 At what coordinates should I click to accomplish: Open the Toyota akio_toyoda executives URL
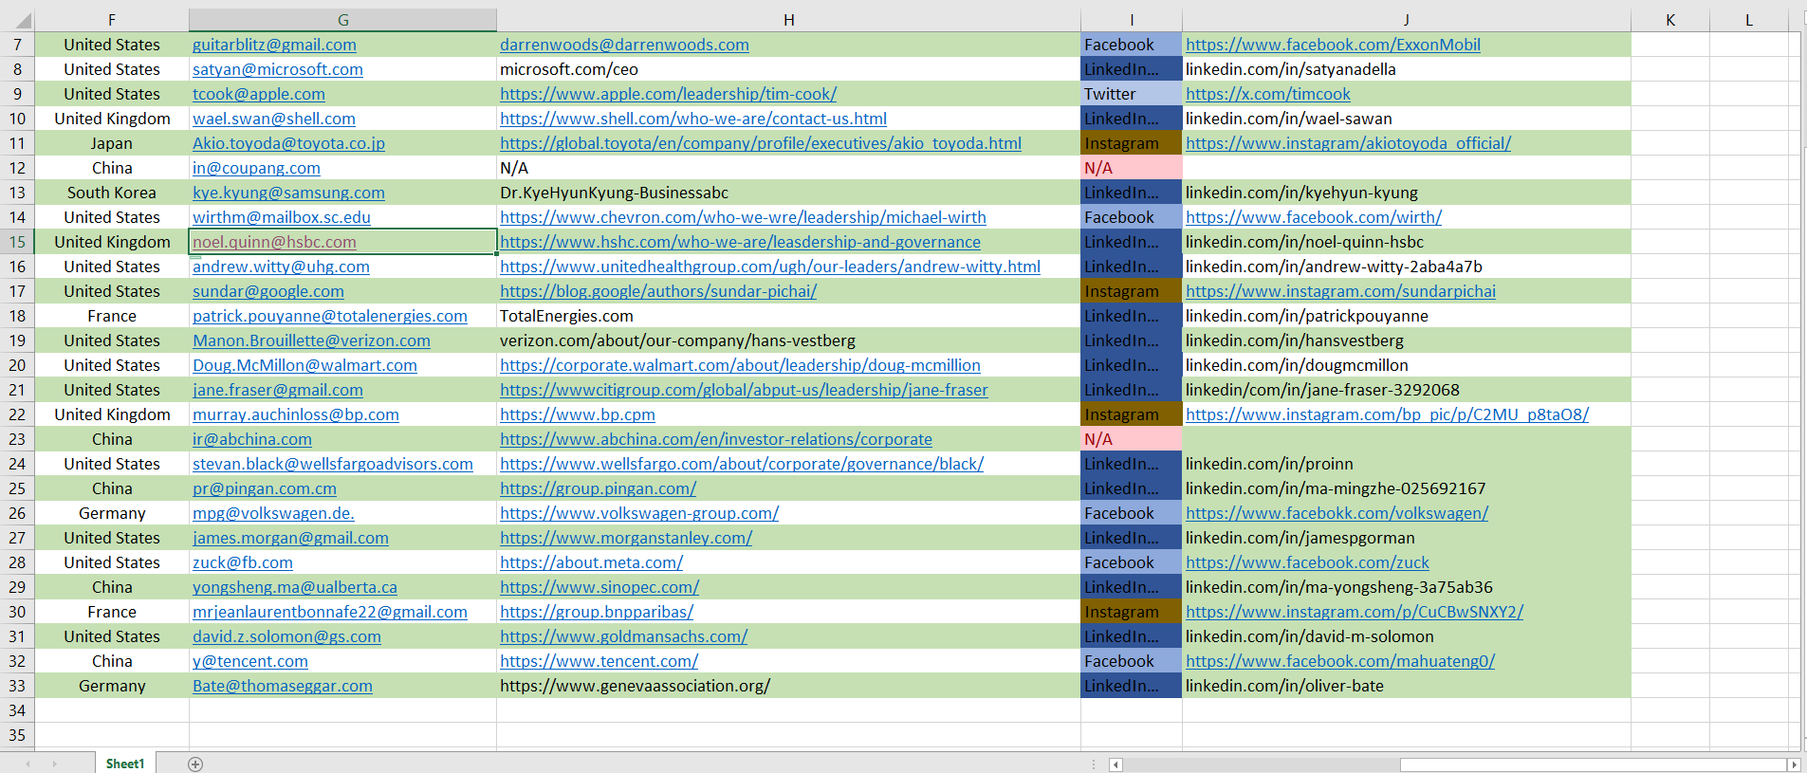[x=761, y=143]
